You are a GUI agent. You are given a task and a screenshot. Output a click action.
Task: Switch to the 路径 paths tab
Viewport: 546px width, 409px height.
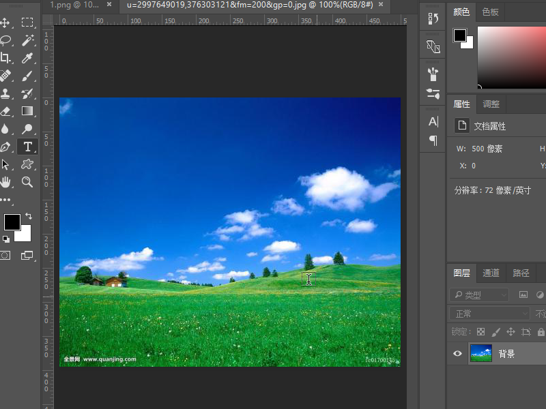521,273
